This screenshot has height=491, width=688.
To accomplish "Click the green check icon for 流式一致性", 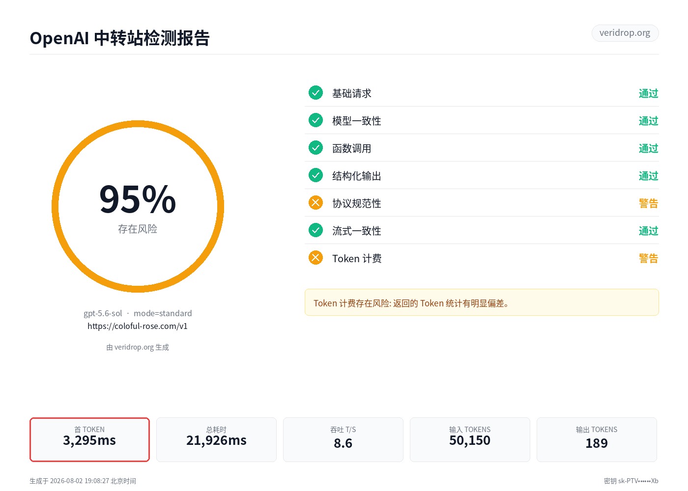I will (x=315, y=230).
